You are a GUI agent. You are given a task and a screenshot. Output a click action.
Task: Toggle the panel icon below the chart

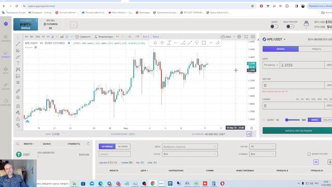pyautogui.click(x=249, y=134)
